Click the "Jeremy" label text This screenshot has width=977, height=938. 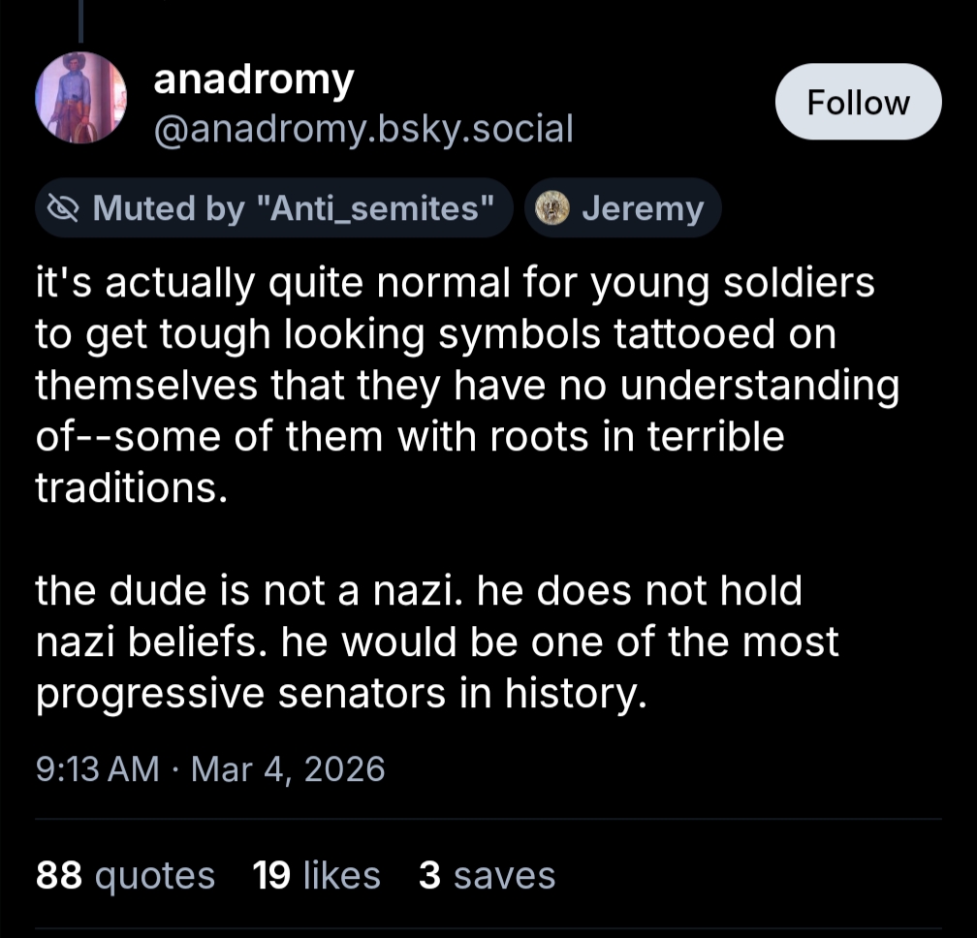click(643, 208)
